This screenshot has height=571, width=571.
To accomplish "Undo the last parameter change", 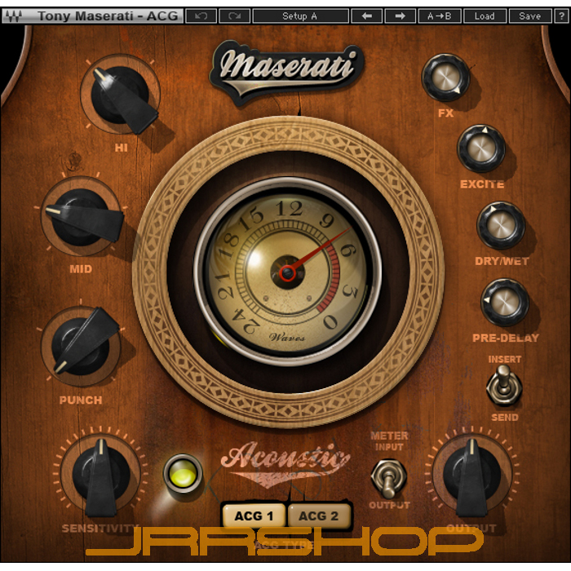I will pyautogui.click(x=201, y=16).
